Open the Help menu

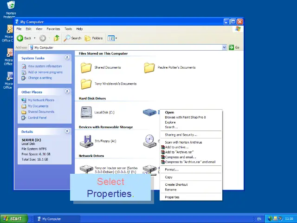(x=79, y=29)
